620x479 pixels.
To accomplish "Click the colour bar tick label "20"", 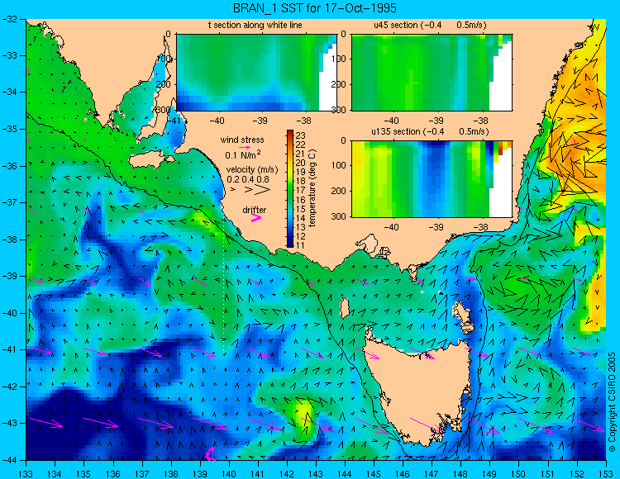I will (301, 162).
